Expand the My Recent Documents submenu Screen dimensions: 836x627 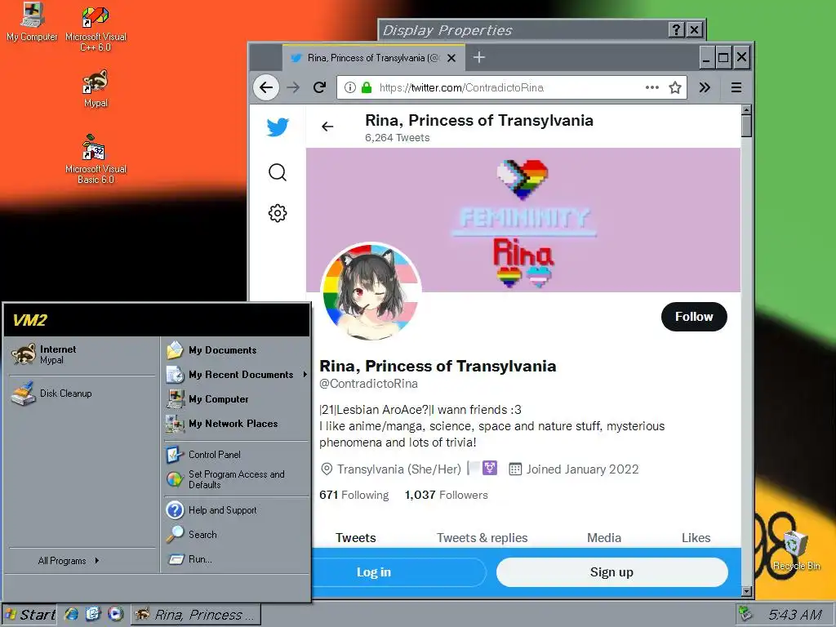tap(238, 374)
